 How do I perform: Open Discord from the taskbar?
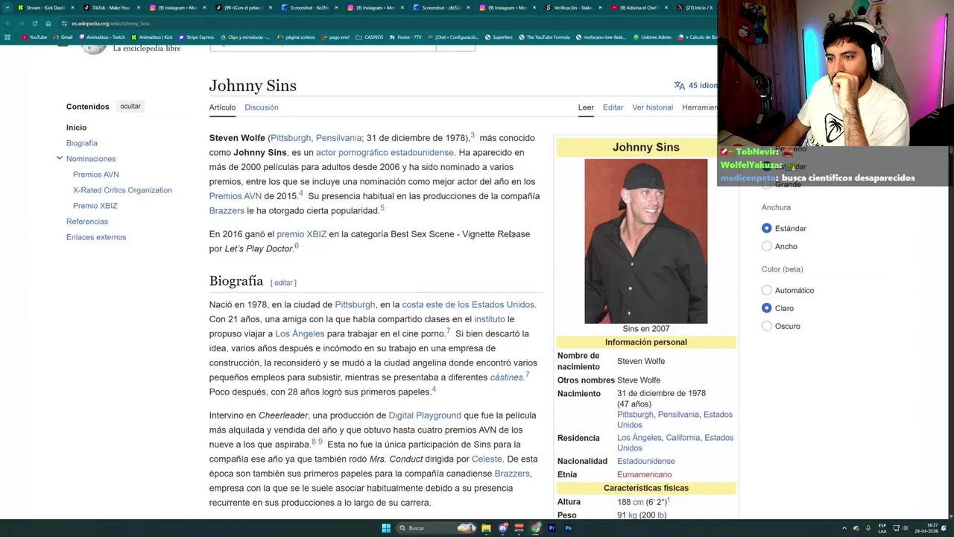pos(503,528)
